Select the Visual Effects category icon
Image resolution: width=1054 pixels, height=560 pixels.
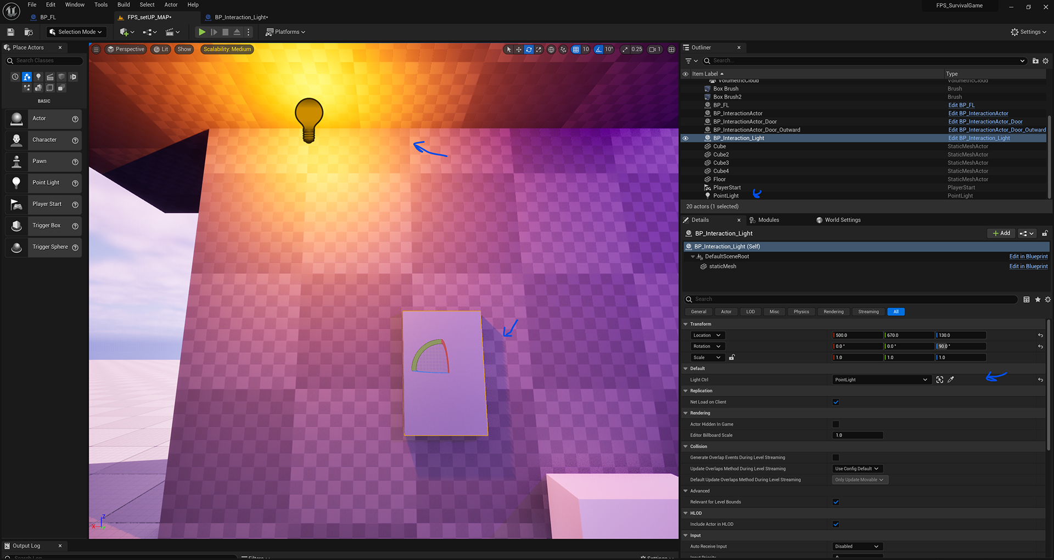(27, 88)
